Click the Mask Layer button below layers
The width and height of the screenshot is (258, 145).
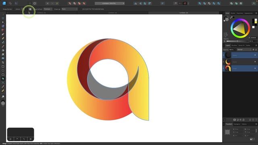click(x=235, y=120)
